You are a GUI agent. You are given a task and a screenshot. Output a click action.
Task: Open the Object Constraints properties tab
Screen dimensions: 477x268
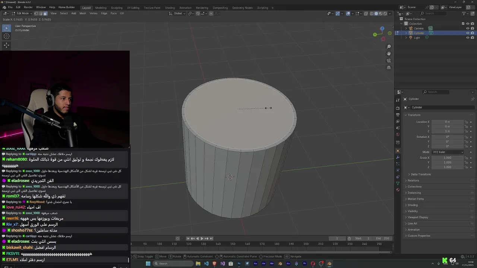398,177
